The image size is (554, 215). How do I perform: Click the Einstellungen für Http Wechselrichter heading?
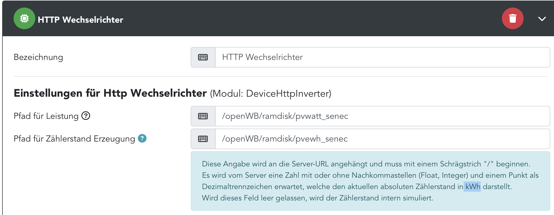coord(110,93)
